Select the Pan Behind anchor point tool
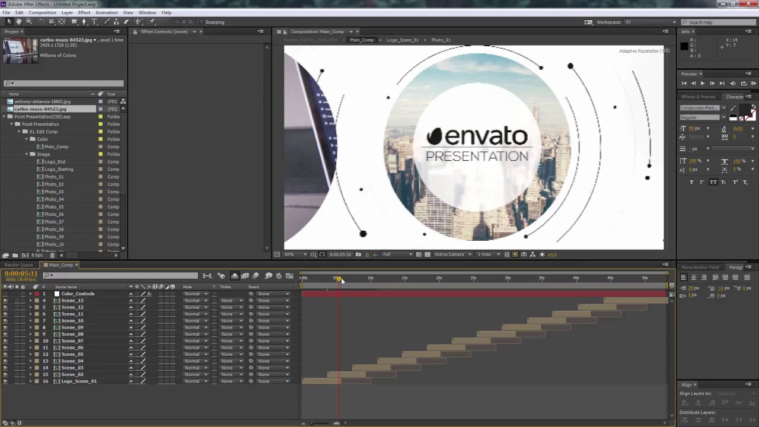The width and height of the screenshot is (759, 427). click(62, 22)
